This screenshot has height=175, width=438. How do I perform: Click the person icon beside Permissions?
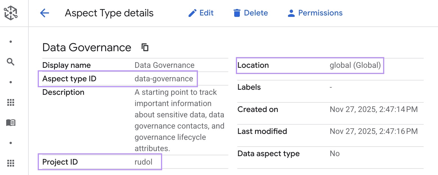pos(291,13)
